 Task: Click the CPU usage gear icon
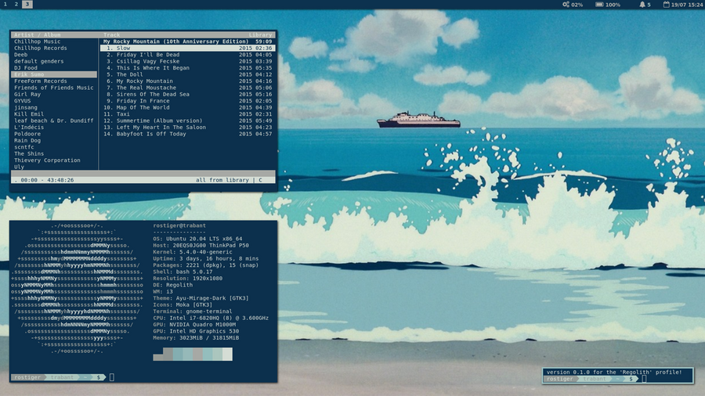566,5
